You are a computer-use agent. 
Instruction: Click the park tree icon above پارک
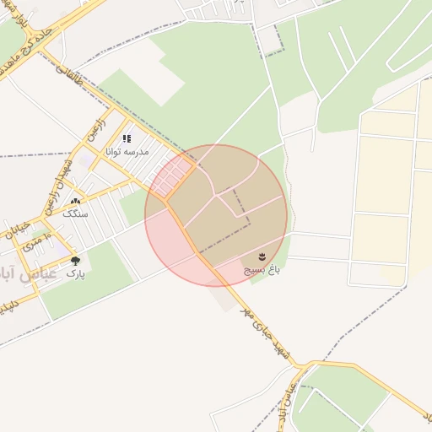coord(75,261)
